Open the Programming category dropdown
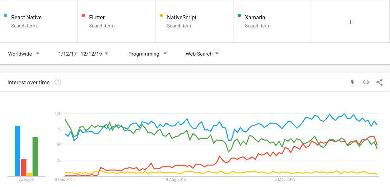Image resolution: width=390 pixels, height=187 pixels. point(147,54)
